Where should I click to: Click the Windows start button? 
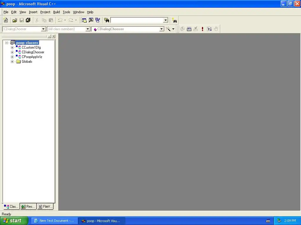(14, 221)
